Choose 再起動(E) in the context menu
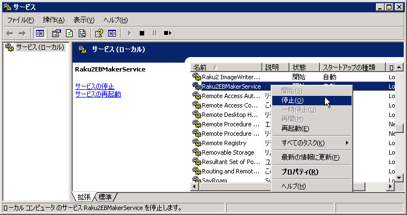Screen dimensions: 407x215 312,129
